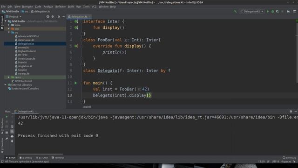Expand External Libraries node
The height and width of the screenshot is (168, 298).
(6, 85)
